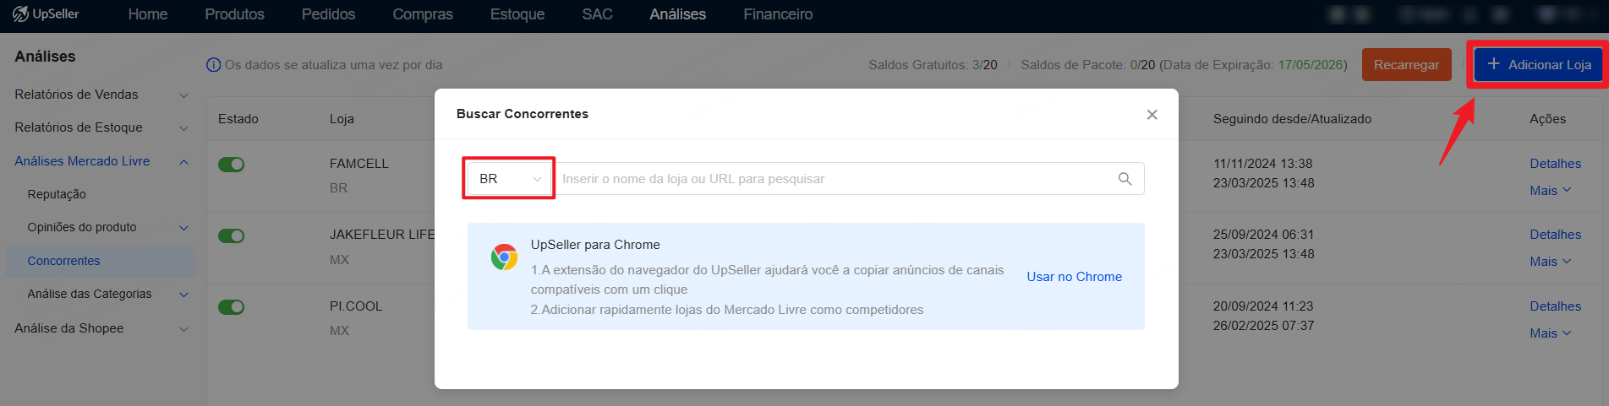
Task: Open the Financeiro menu
Action: (x=778, y=14)
